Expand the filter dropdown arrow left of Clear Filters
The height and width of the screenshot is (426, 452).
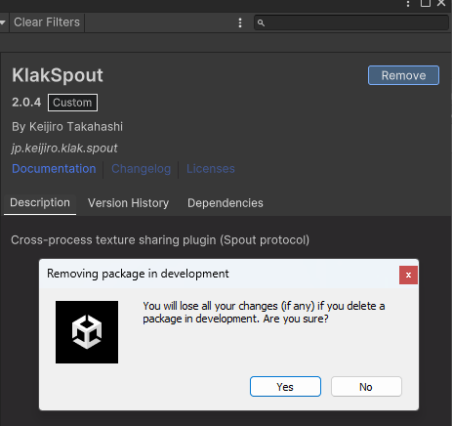tap(3, 22)
